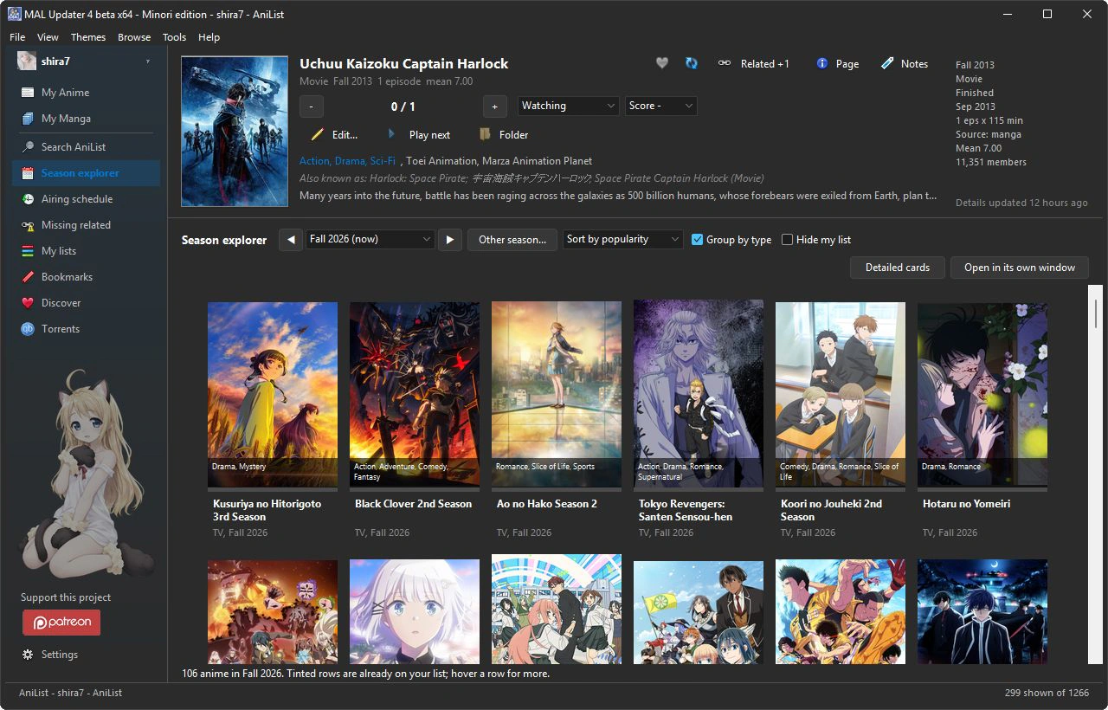Go to previous season arrow
This screenshot has width=1108, height=710.
[x=291, y=240]
